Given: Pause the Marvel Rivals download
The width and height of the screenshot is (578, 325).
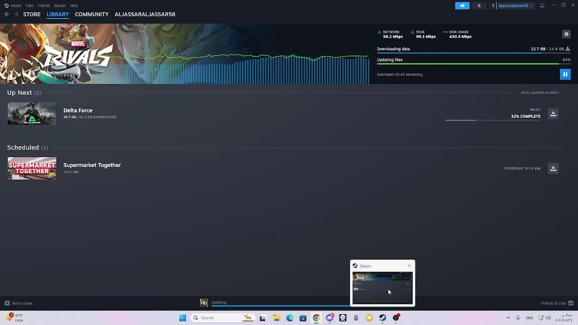Looking at the screenshot, I should (565, 74).
